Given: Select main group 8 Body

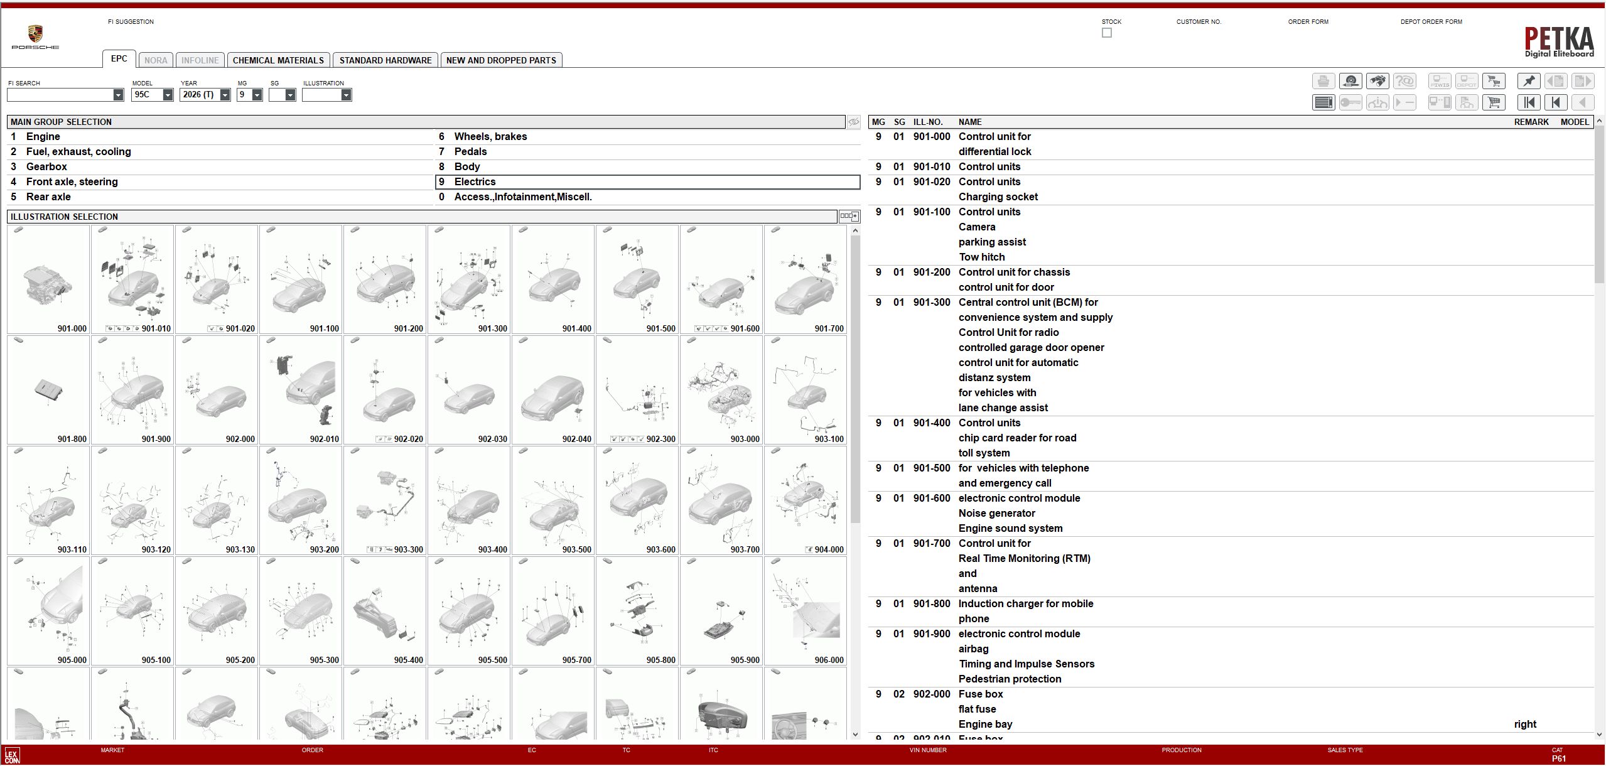Looking at the screenshot, I should (x=648, y=167).
